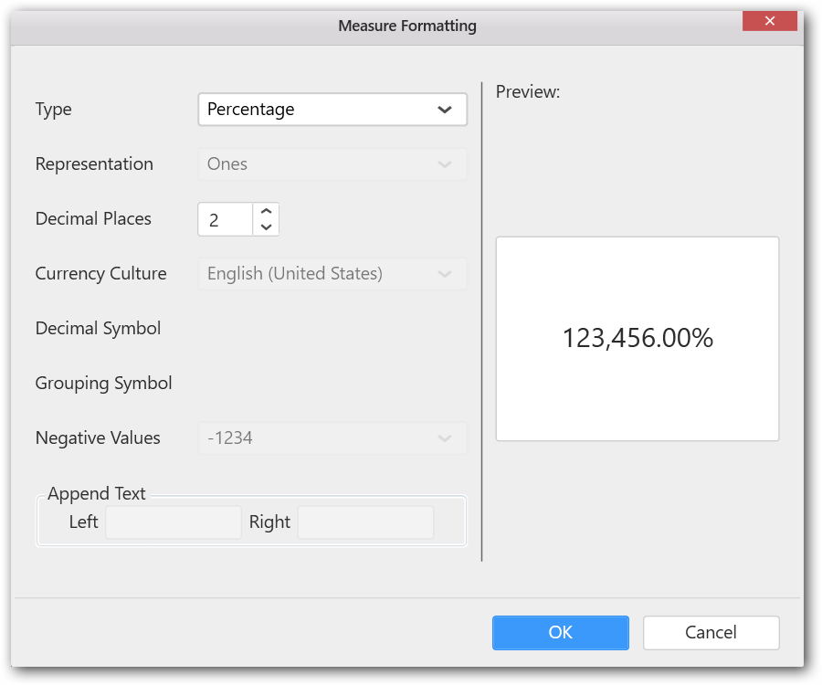Open the Type dropdown showing Percentage
822x685 pixels.
[332, 110]
